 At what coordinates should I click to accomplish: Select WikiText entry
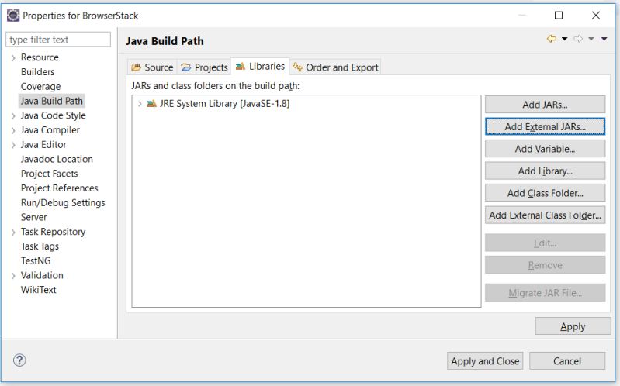coord(38,290)
